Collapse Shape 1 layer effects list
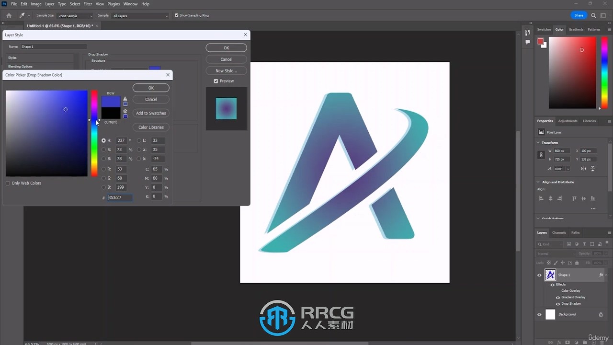Viewport: 613px width, 345px height. (x=607, y=275)
